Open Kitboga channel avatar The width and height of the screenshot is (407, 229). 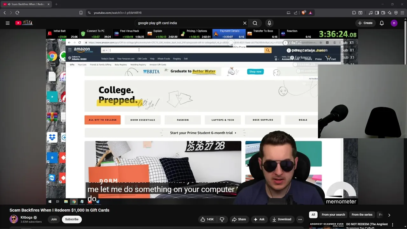pyautogui.click(x=14, y=219)
